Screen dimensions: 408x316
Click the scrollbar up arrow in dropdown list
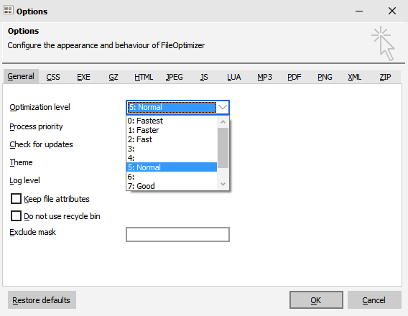tap(223, 121)
